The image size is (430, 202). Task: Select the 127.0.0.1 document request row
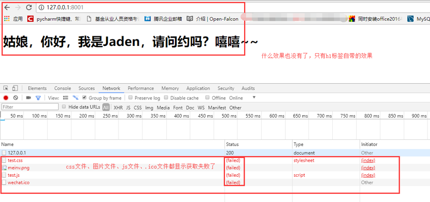pos(215,153)
